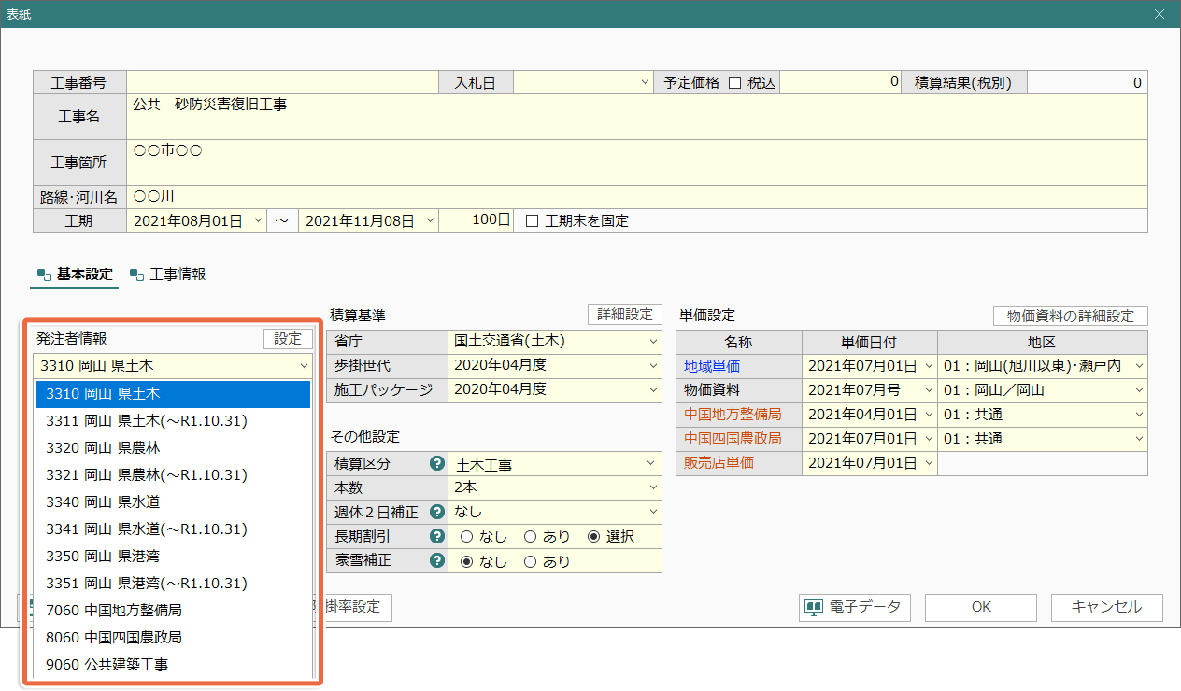This screenshot has width=1181, height=691.
Task: Click the 電子データ button
Action: pos(855,607)
